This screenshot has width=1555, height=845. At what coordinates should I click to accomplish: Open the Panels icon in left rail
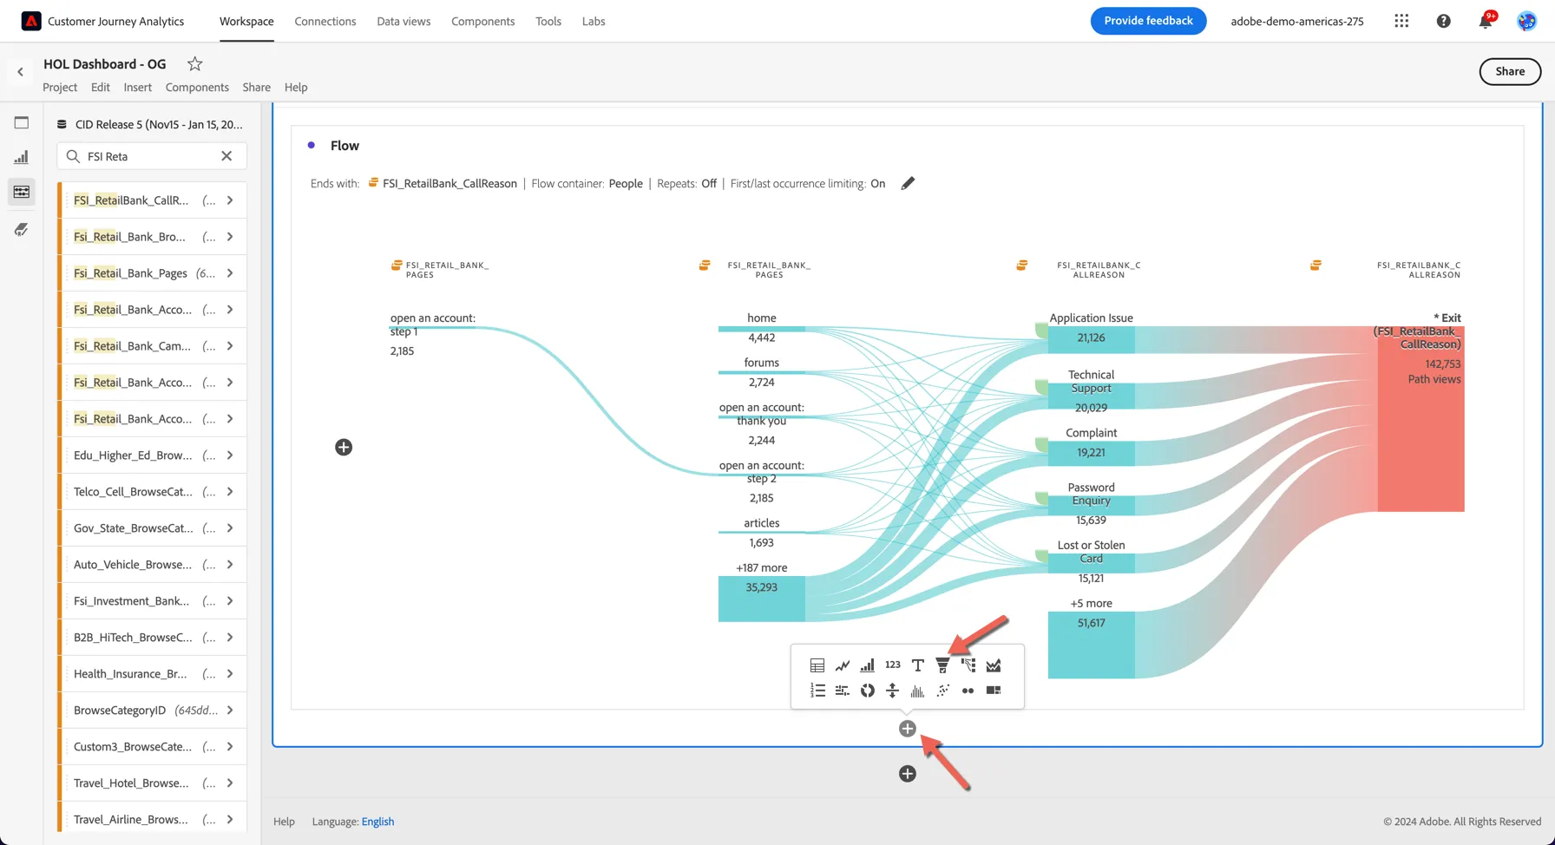coord(22,122)
